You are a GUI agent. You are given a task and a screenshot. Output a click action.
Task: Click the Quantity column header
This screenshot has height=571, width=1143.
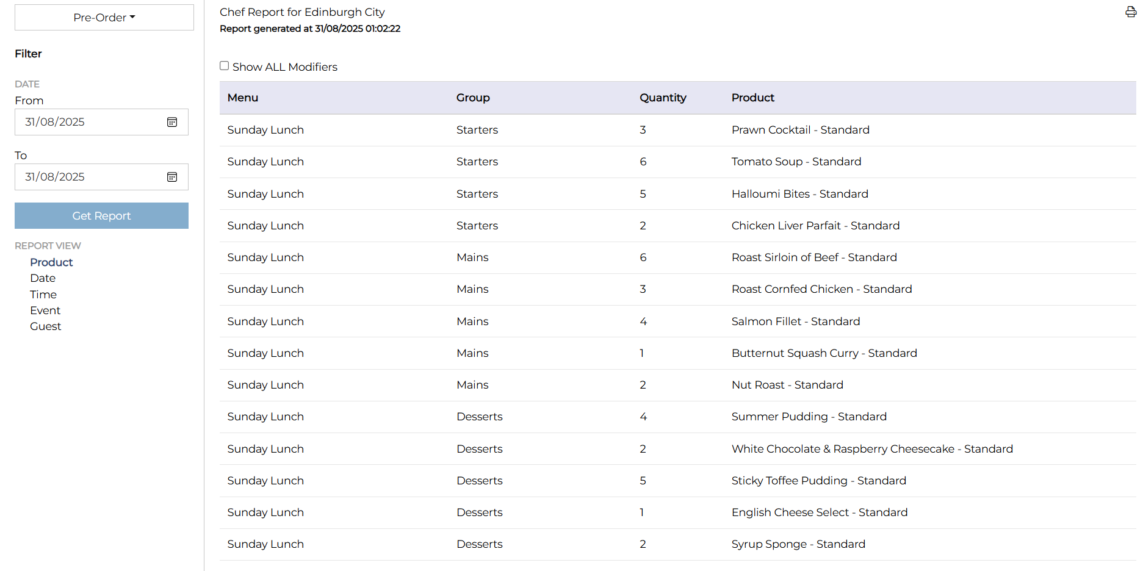coord(663,98)
